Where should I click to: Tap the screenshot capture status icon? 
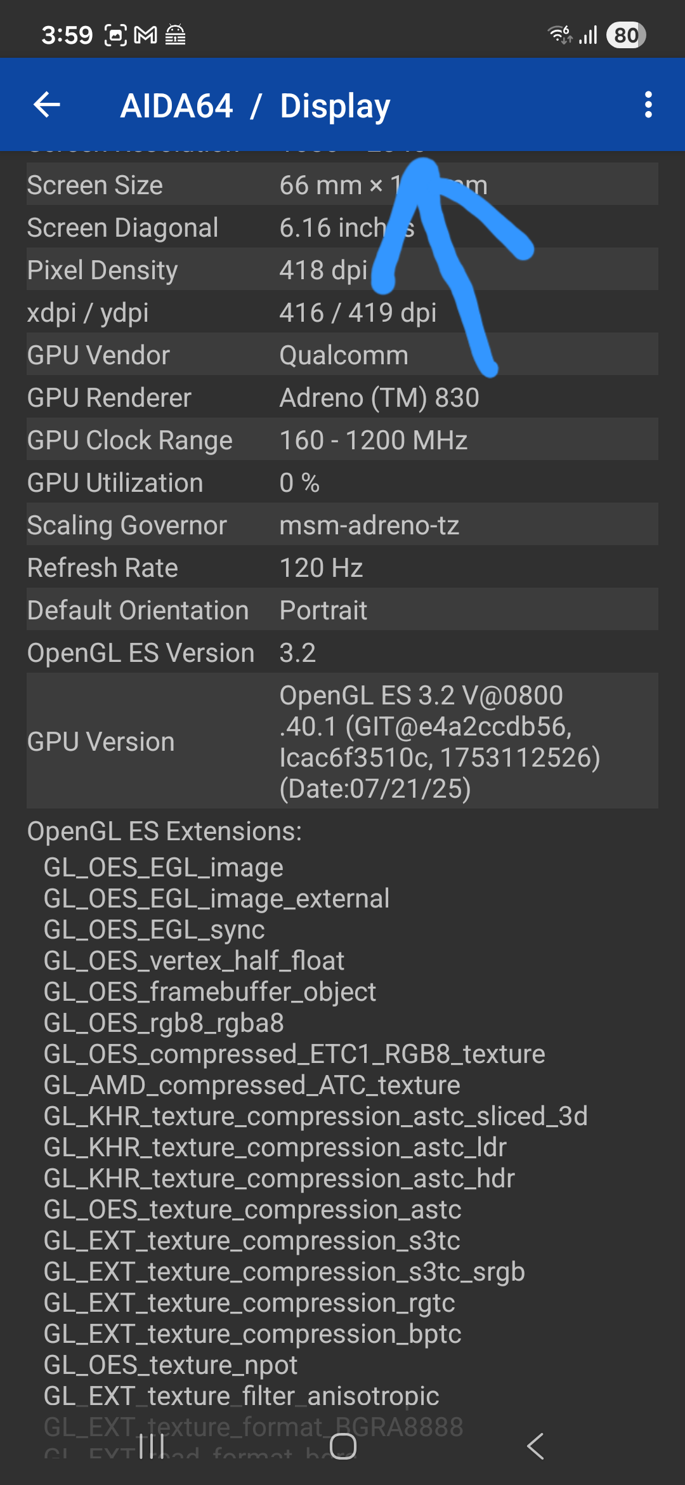[x=115, y=35]
